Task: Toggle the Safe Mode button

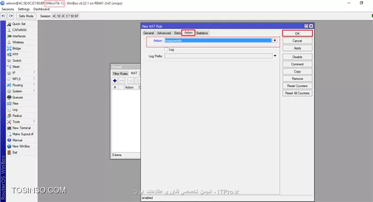Action: click(26, 16)
